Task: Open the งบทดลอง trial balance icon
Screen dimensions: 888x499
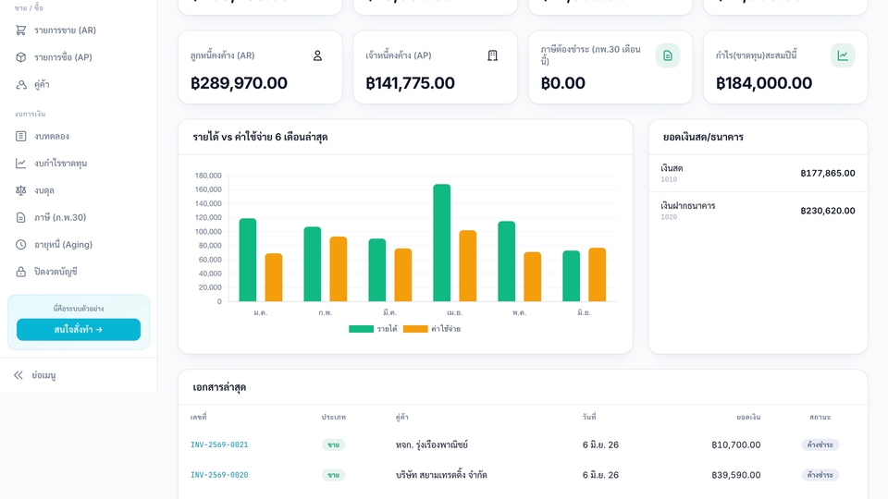Action: (21, 137)
